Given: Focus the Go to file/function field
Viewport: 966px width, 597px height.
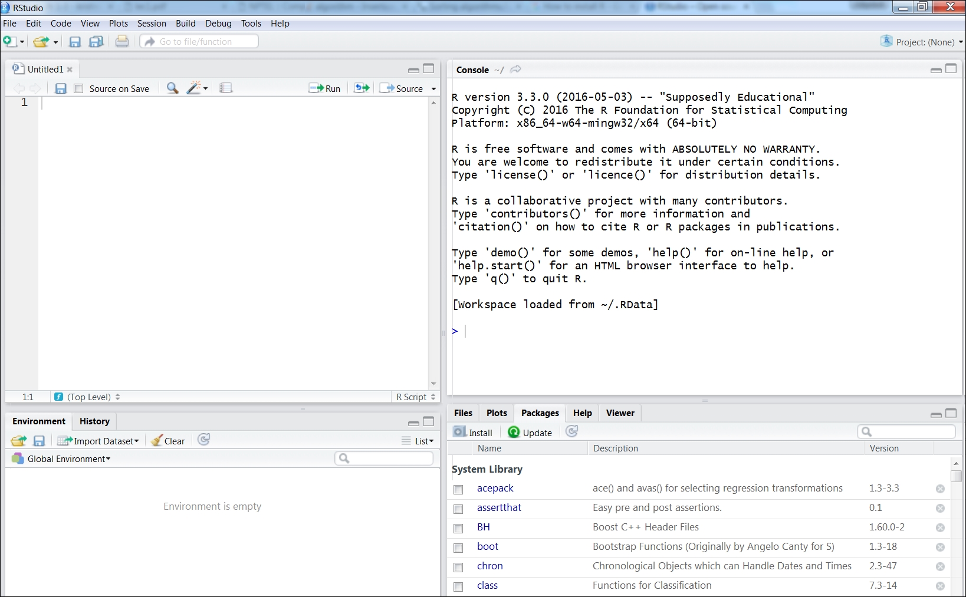Looking at the screenshot, I should [199, 41].
